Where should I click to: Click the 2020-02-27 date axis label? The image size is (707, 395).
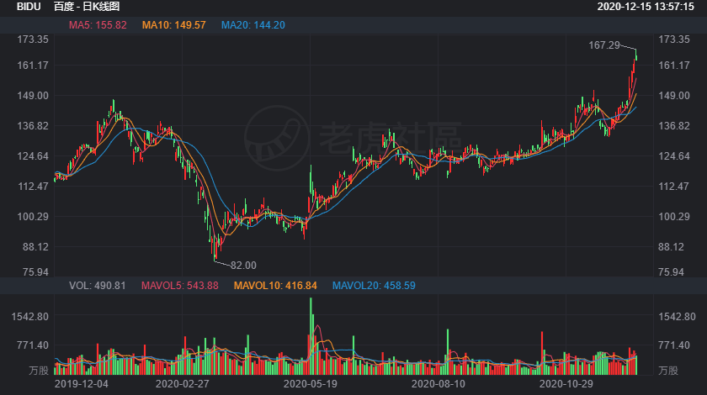pos(182,384)
